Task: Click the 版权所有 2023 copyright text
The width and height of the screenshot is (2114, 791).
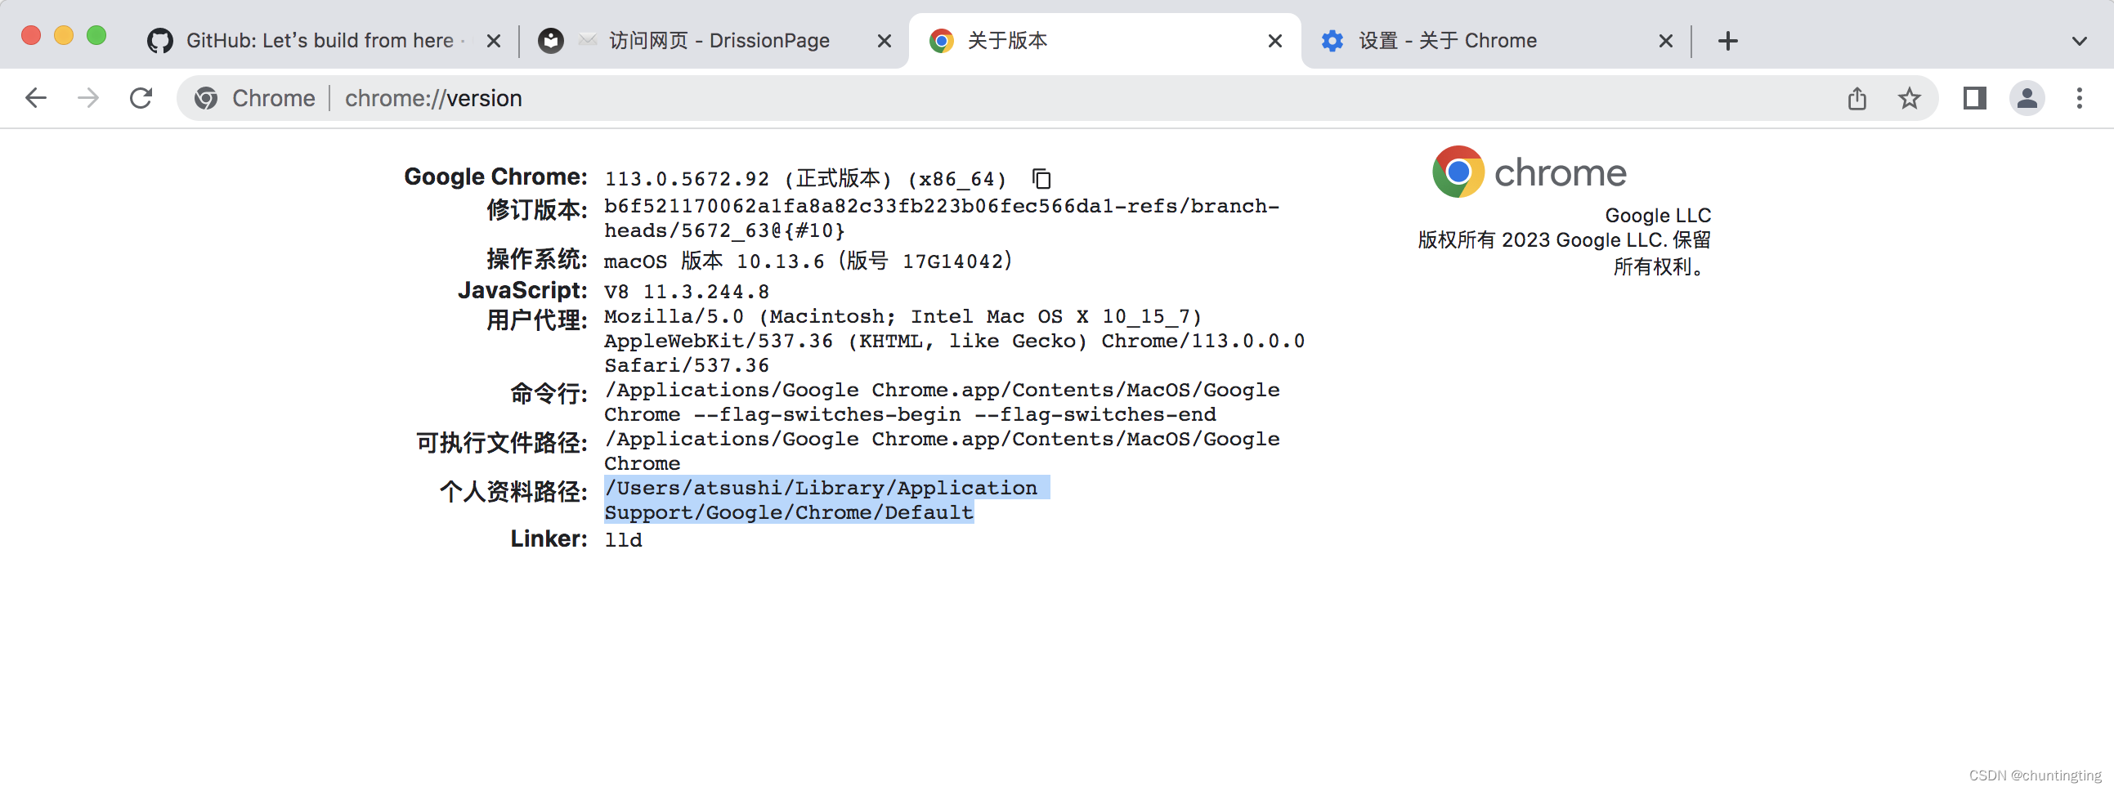Action: pos(1564,253)
